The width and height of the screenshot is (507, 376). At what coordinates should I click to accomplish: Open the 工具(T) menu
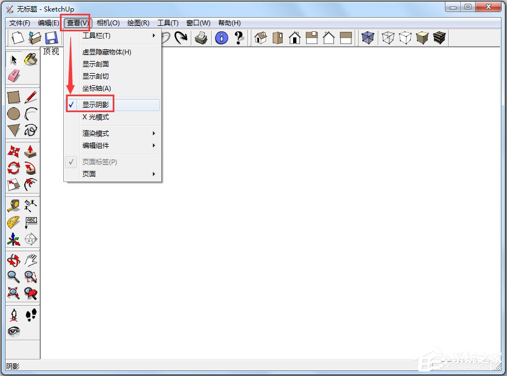pos(168,23)
